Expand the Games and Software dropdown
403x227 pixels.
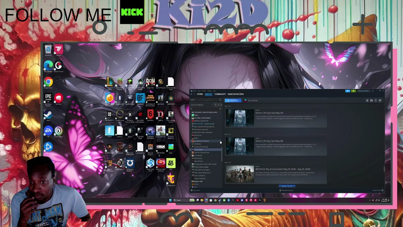pos(202,105)
